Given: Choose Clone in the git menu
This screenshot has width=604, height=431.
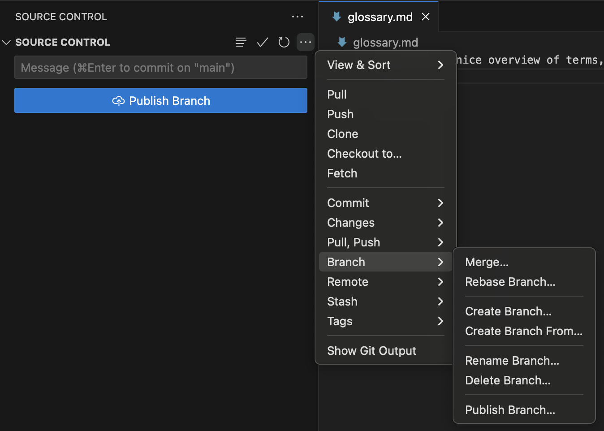Looking at the screenshot, I should pos(385,134).
